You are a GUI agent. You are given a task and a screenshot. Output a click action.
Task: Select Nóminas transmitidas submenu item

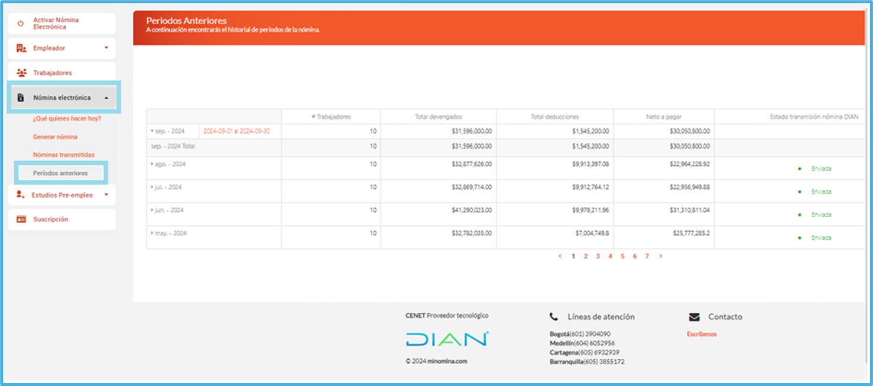(63, 155)
